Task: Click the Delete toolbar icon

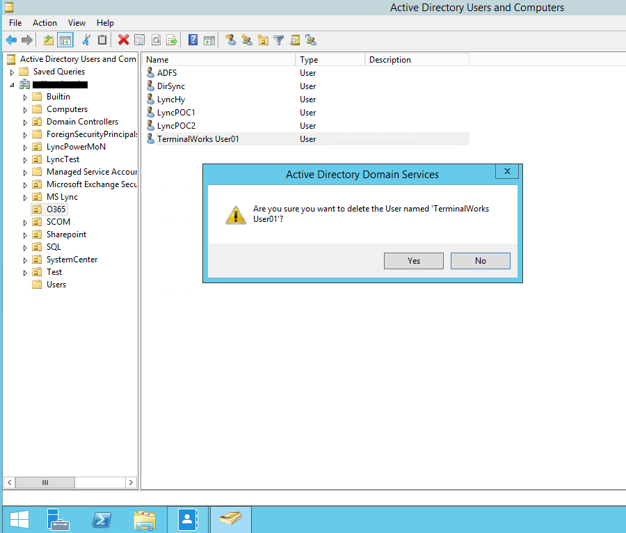Action: 123,40
